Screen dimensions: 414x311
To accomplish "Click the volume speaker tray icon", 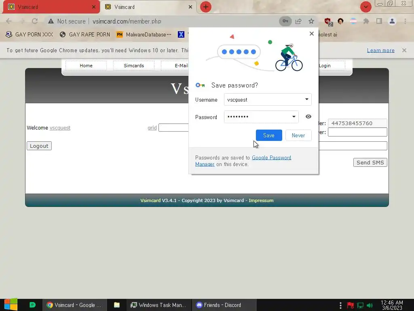I will pos(370,305).
